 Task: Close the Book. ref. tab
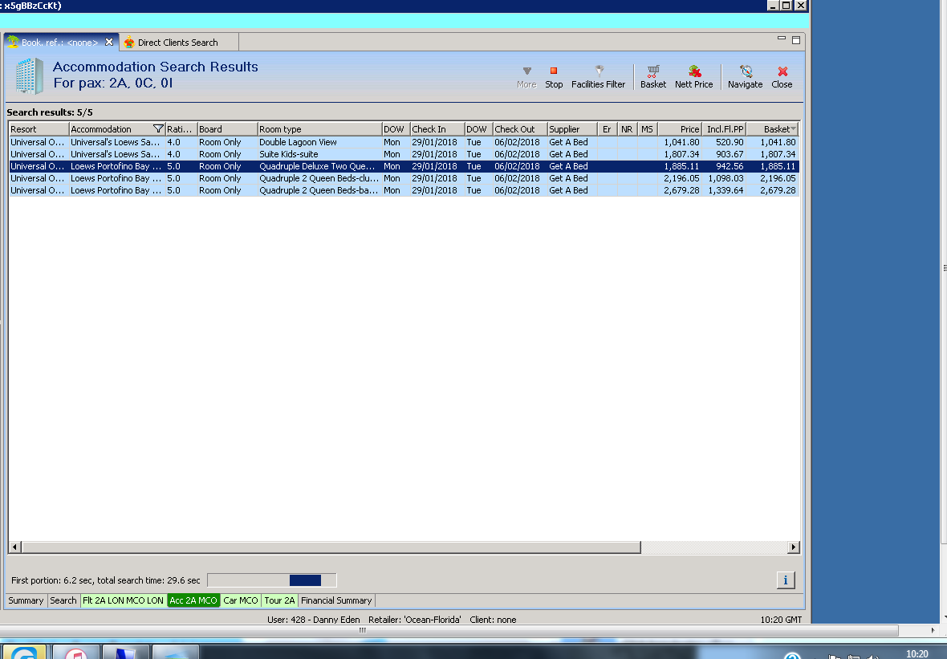coord(109,43)
